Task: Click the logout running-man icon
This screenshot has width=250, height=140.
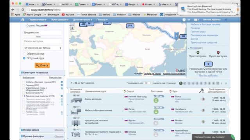Action: [226, 20]
